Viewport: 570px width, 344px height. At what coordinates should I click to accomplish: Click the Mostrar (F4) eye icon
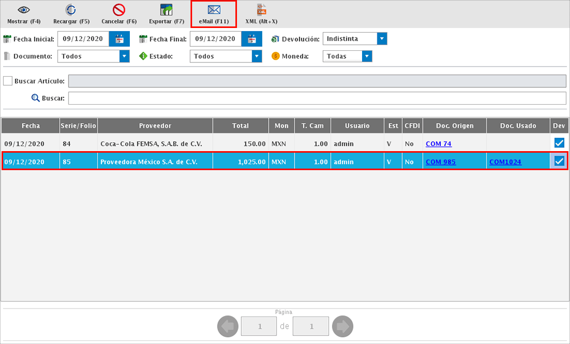24,10
